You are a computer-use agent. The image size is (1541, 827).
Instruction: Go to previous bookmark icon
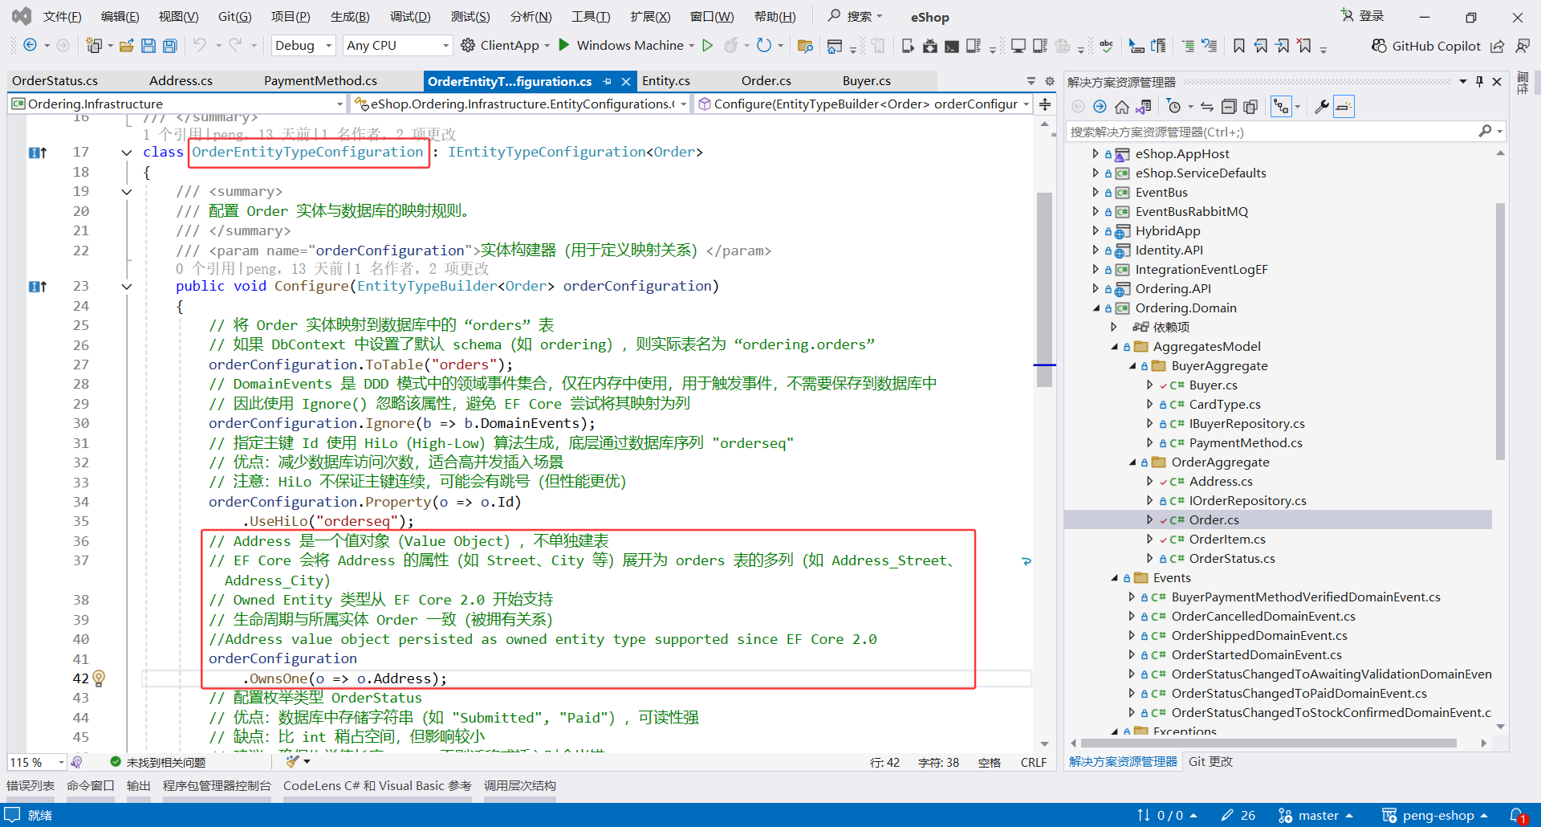point(1261,46)
